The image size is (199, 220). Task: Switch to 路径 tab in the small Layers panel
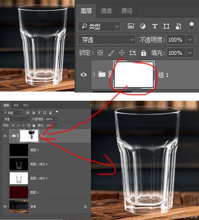26,105
